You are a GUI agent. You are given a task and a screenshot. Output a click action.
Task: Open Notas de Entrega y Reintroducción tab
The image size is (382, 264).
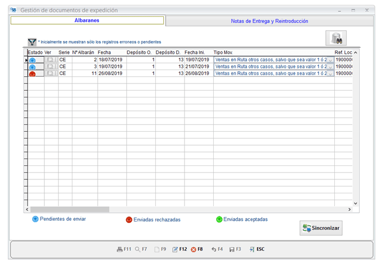(x=269, y=21)
